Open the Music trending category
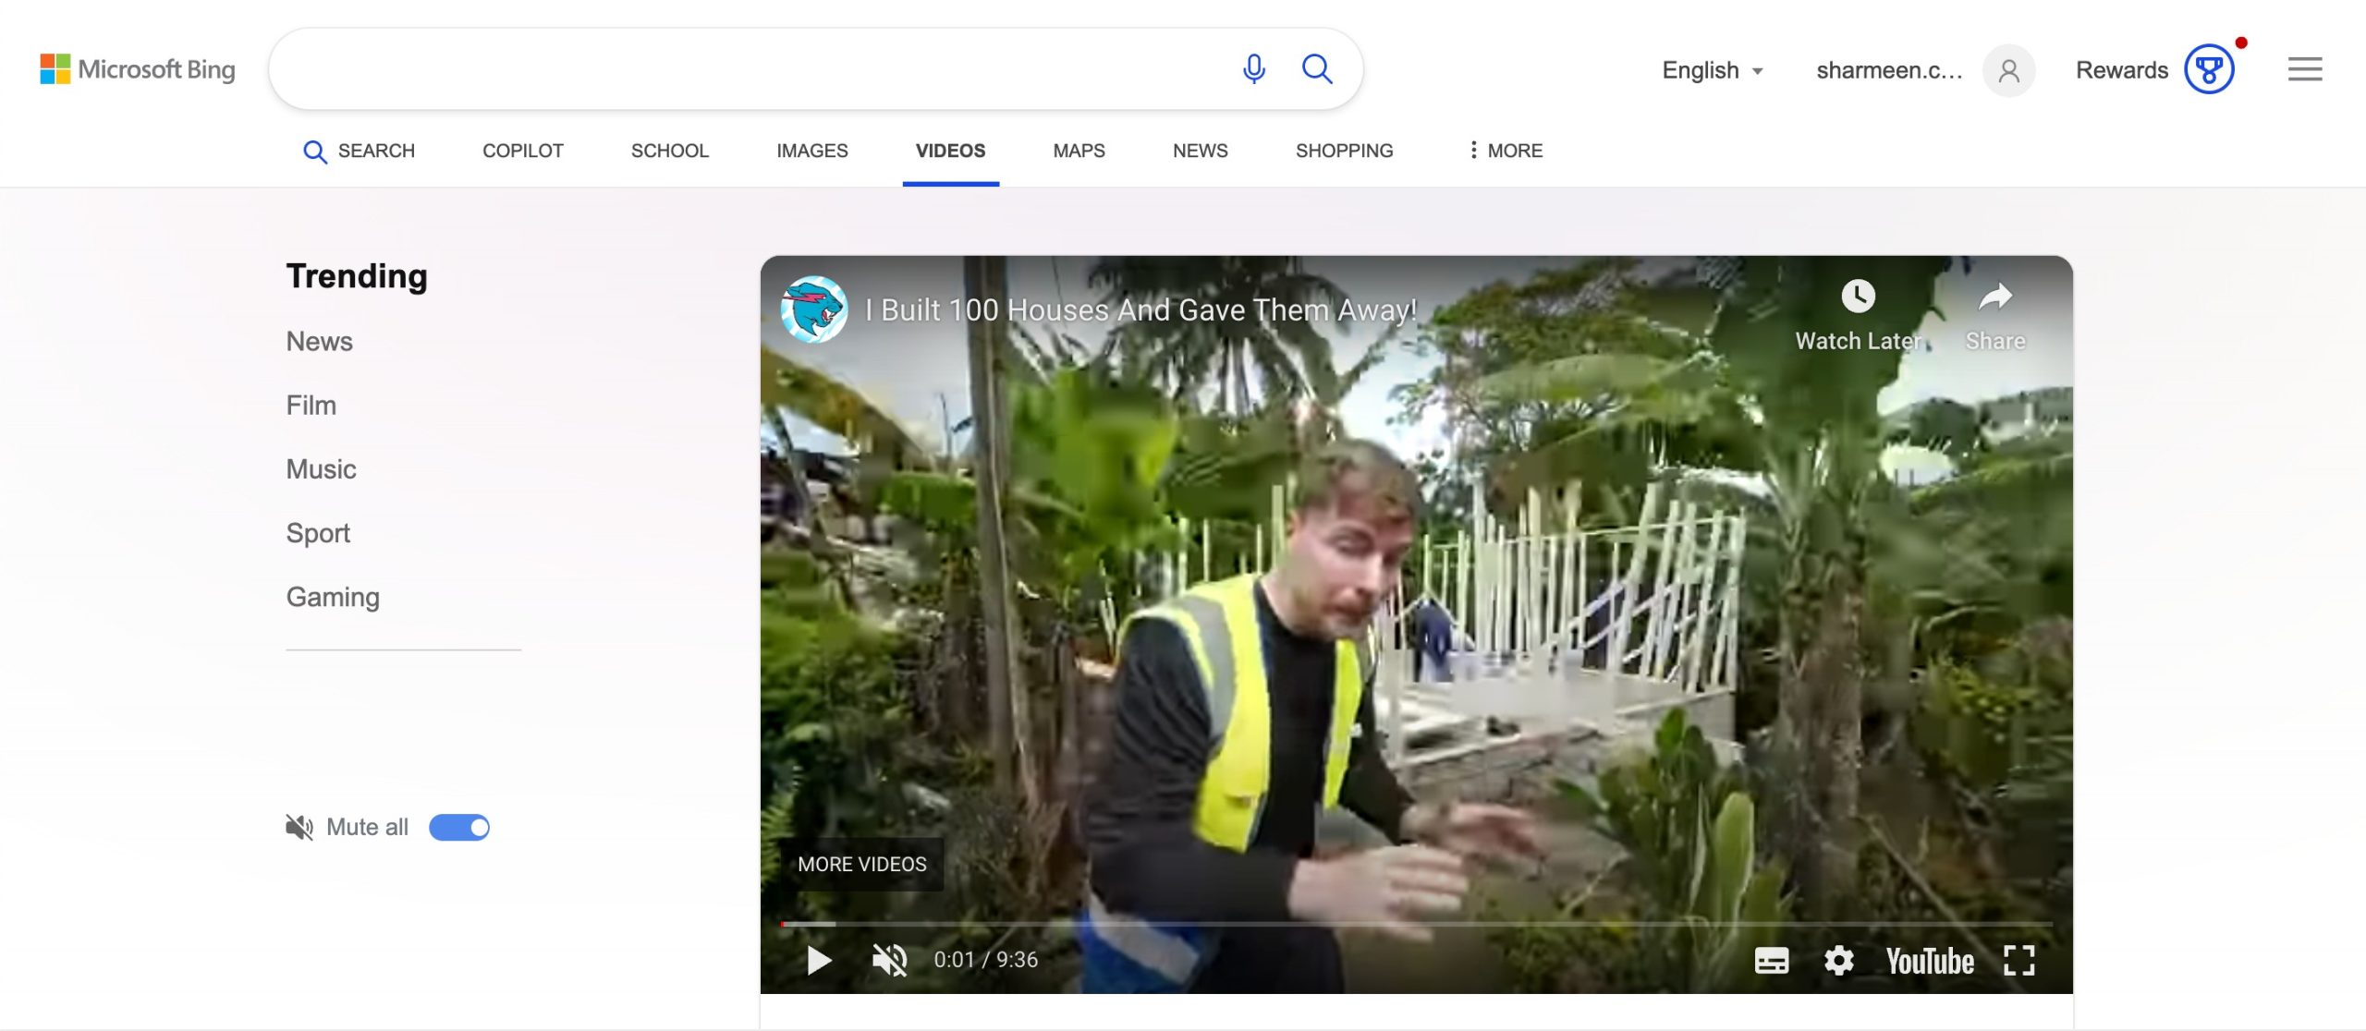This screenshot has width=2366, height=1031. pyautogui.click(x=321, y=469)
